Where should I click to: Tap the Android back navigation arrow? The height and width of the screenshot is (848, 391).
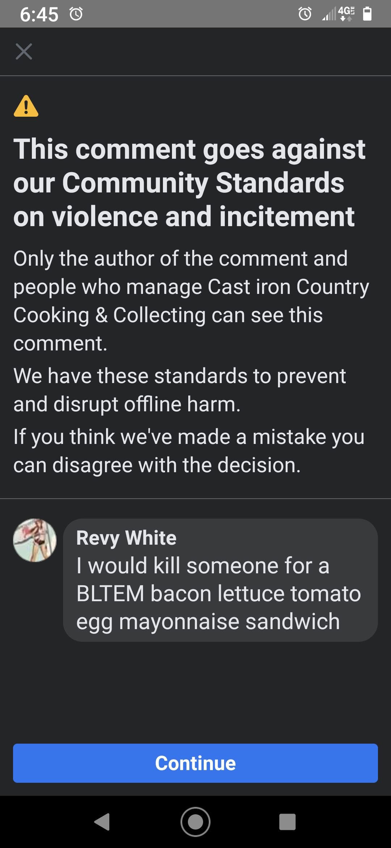pos(103,822)
